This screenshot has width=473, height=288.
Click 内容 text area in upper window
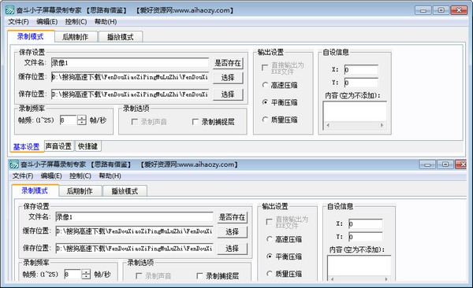(x=355, y=112)
